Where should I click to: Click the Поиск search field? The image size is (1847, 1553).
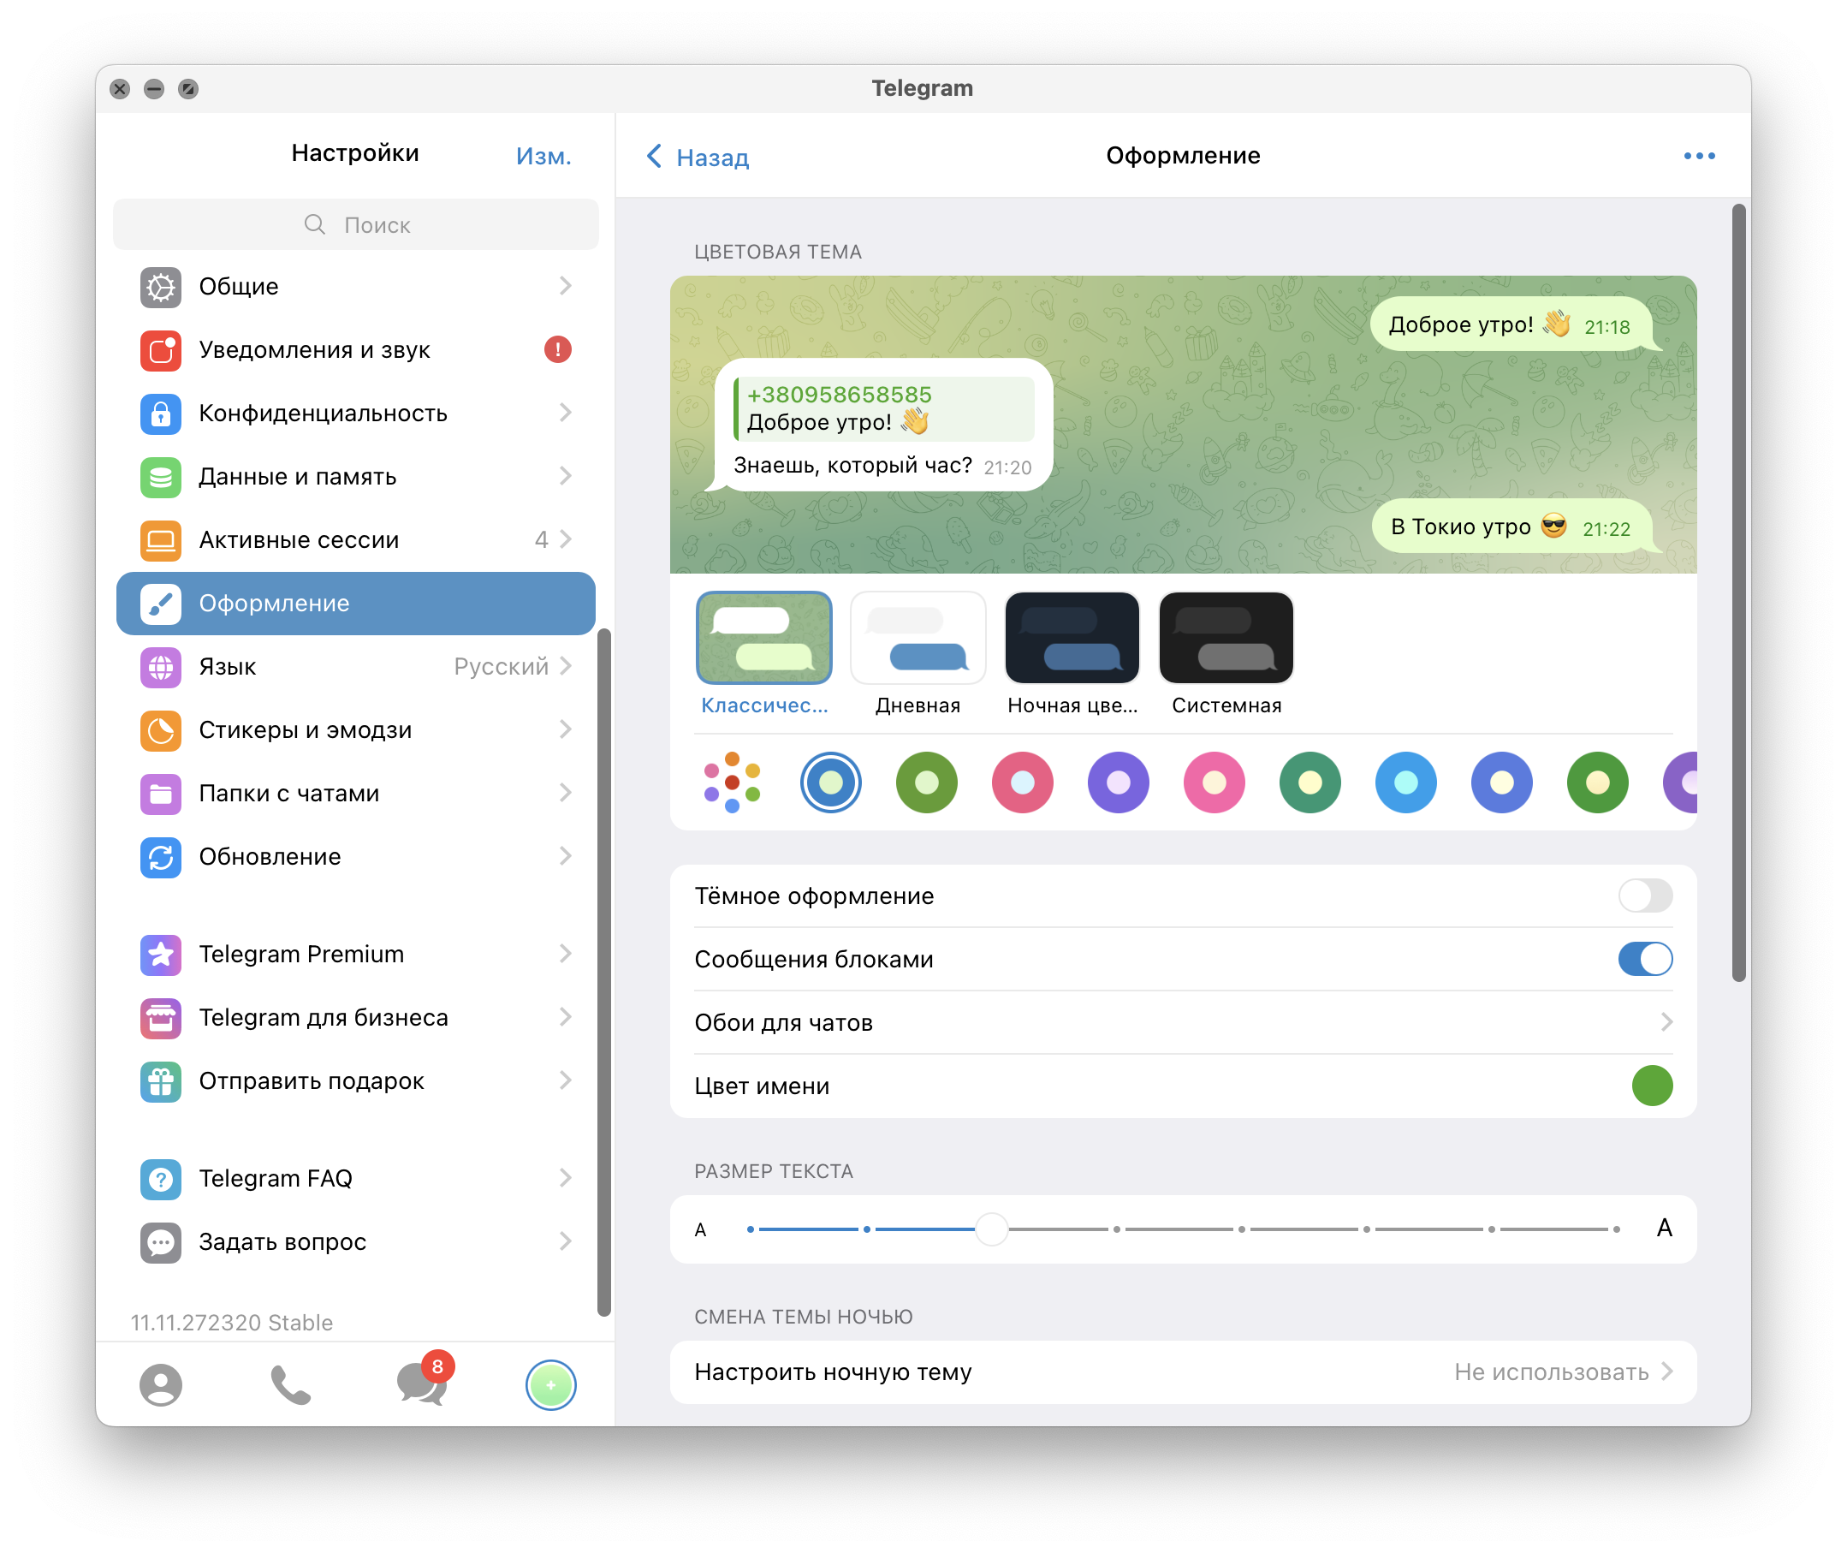[x=355, y=224]
